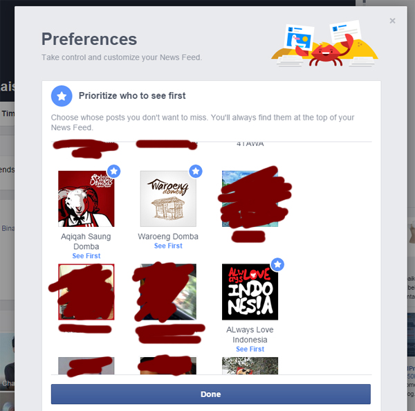This screenshot has height=411, width=415.
Task: Select the red-bordered redacted profile thumbnail
Action: (x=86, y=292)
